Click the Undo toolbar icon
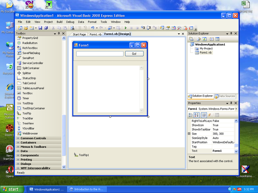The height and width of the screenshot is (193, 258). pos(92,28)
